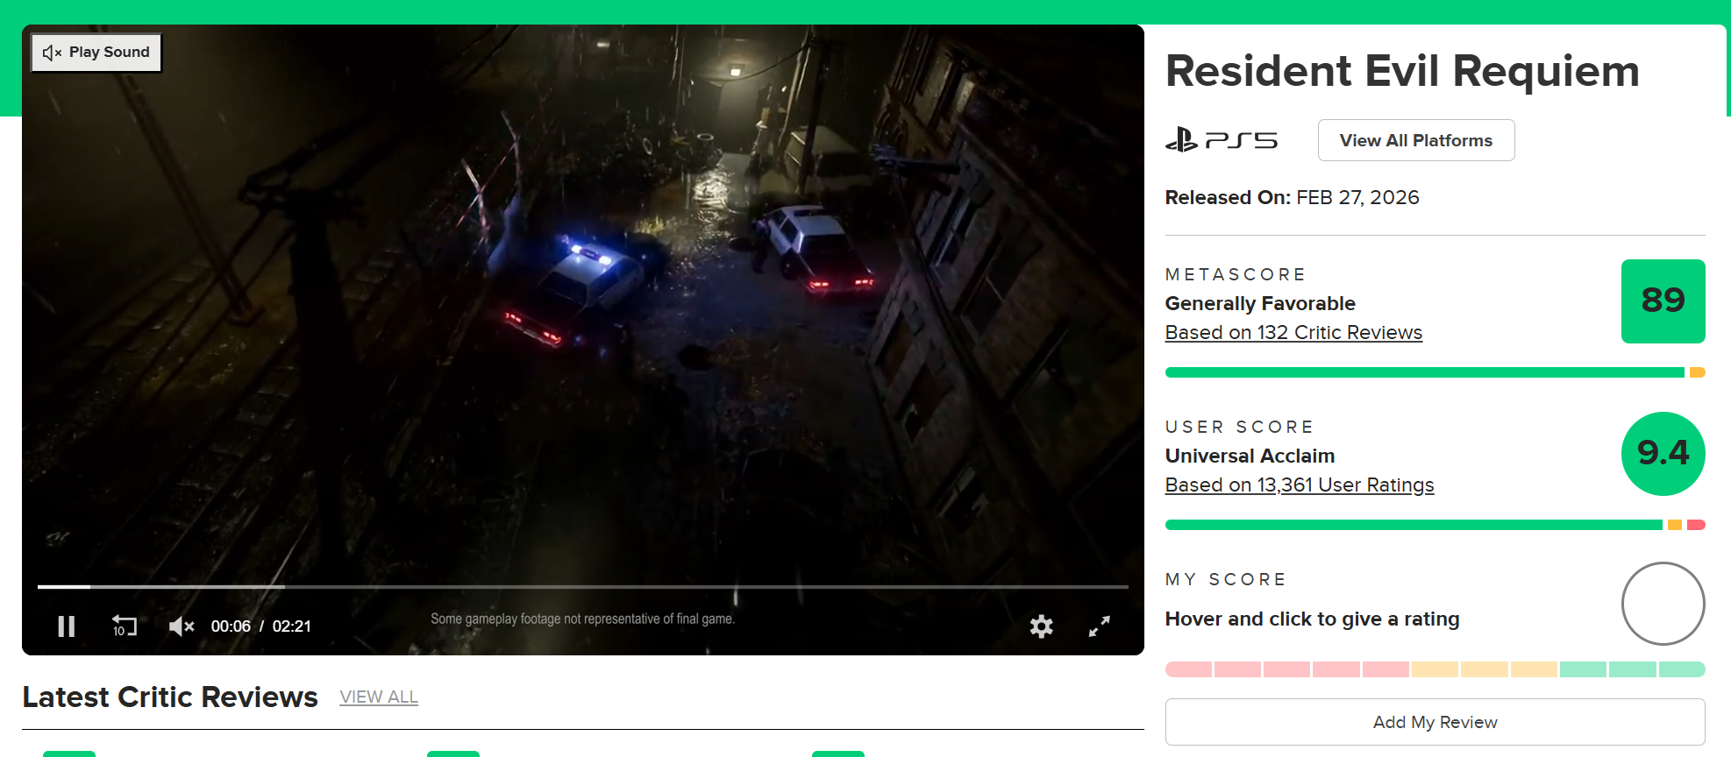
Task: Rate the game using the My Score bar
Action: [x=1435, y=669]
